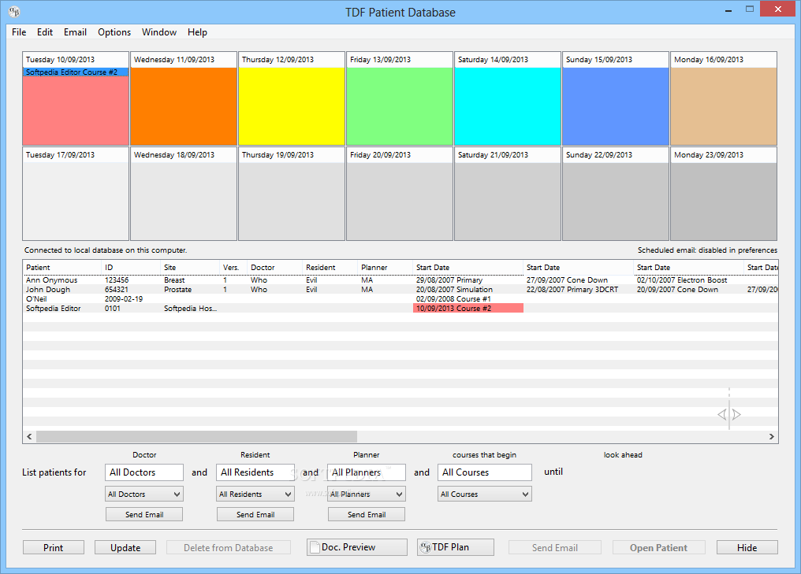Expand the All Courses dropdown
The width and height of the screenshot is (801, 574).
point(484,494)
